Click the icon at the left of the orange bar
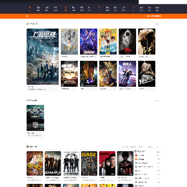Image resolution: width=187 pixels, height=187 pixels. (27, 16)
